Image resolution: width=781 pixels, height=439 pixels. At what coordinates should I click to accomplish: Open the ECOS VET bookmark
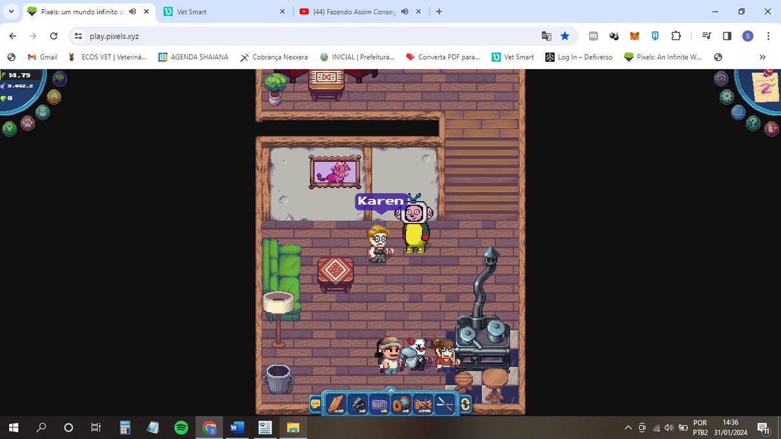107,57
